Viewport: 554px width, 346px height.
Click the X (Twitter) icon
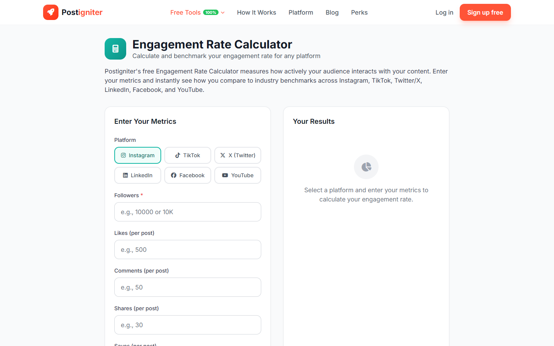[222, 155]
